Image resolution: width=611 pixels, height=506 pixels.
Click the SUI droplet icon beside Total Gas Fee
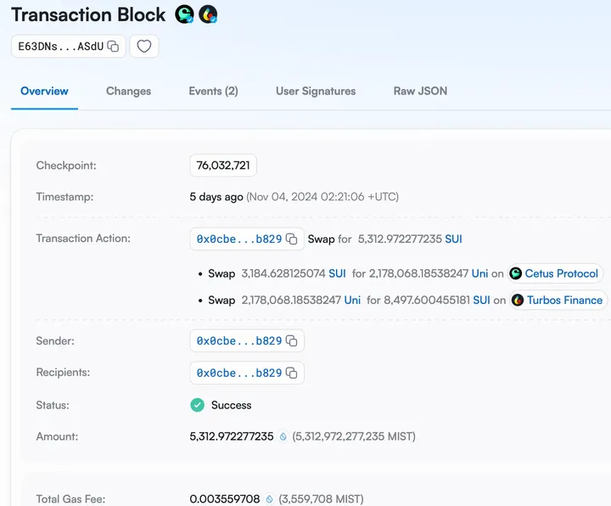click(x=270, y=500)
